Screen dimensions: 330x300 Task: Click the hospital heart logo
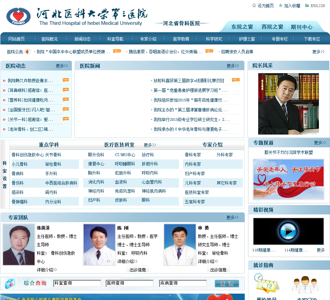click(18, 16)
